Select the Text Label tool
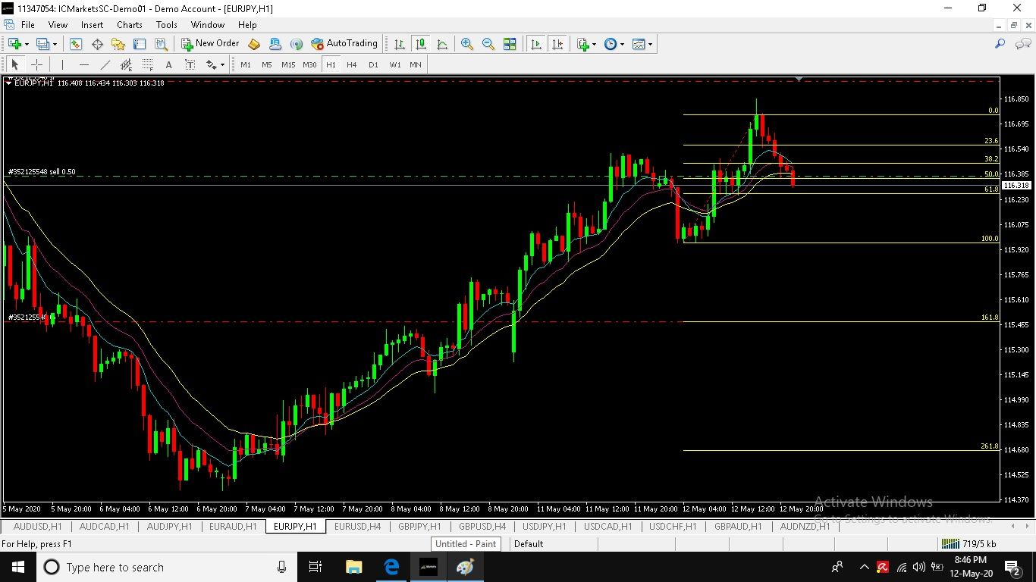 pyautogui.click(x=190, y=64)
